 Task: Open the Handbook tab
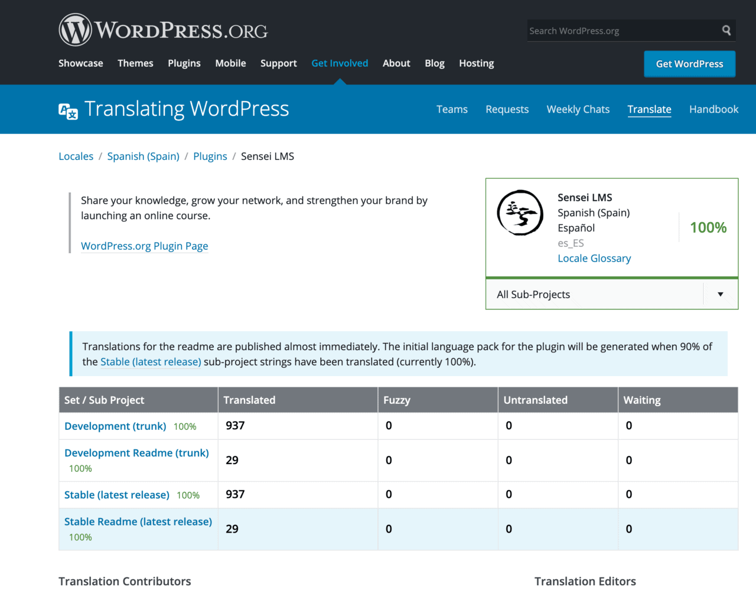click(713, 109)
